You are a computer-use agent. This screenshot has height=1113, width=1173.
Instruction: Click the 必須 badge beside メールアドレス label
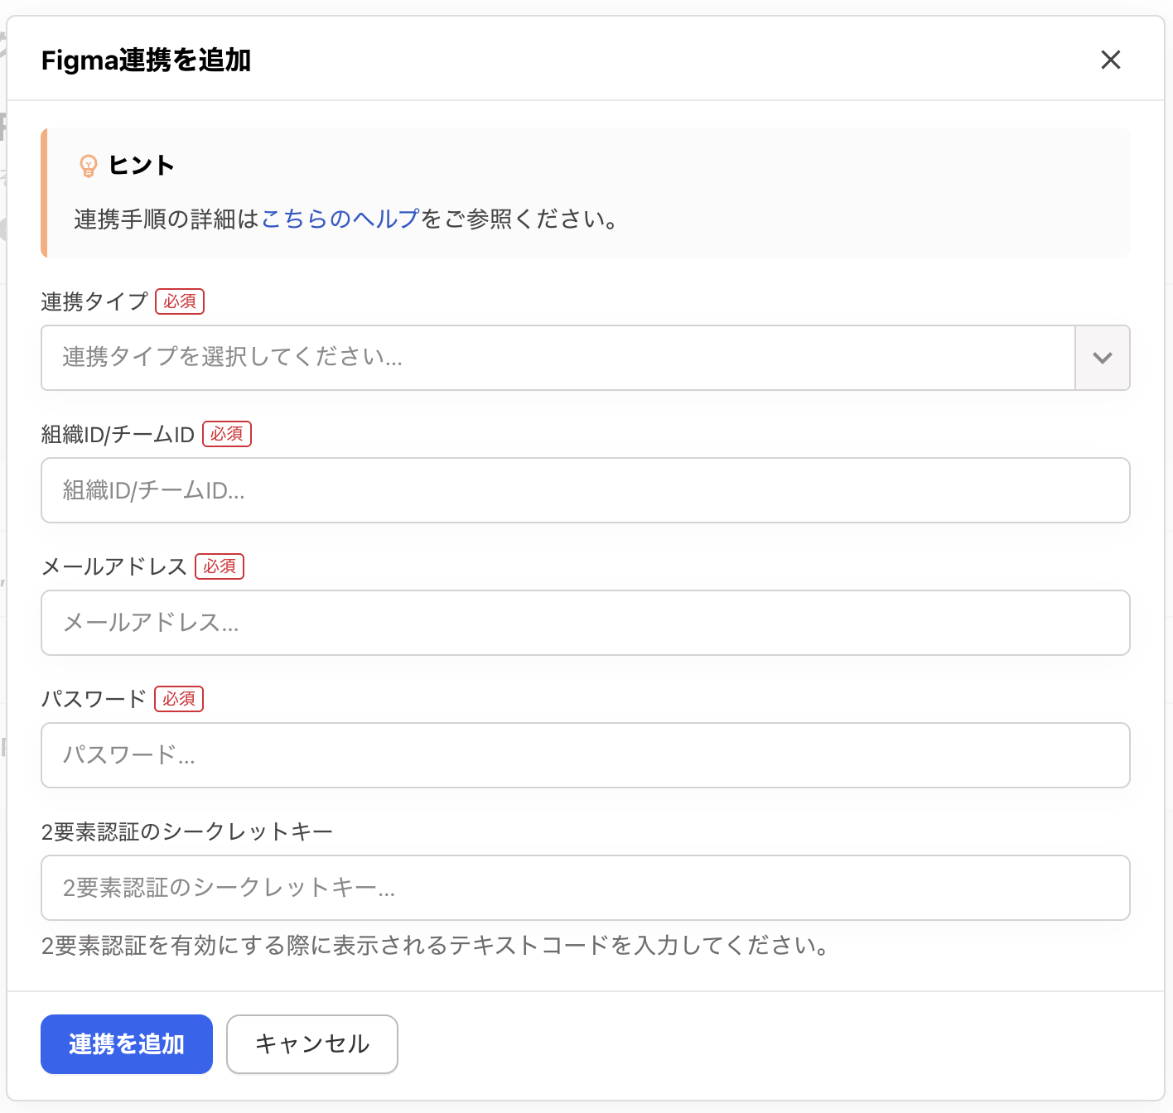click(220, 566)
